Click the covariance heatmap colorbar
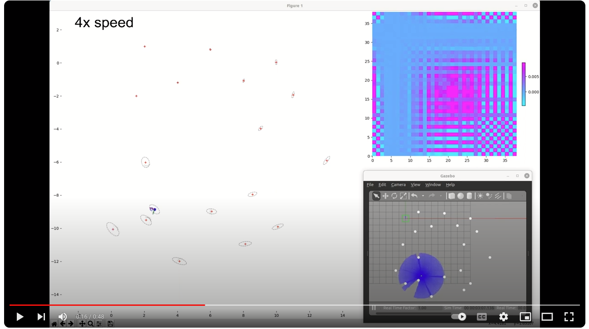Screen dimensions: 589x329 tap(524, 84)
